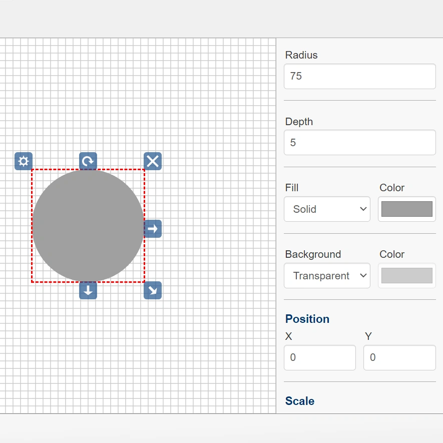The width and height of the screenshot is (443, 443).
Task: Click the diagonal arrow scale handle
Action: [153, 290]
